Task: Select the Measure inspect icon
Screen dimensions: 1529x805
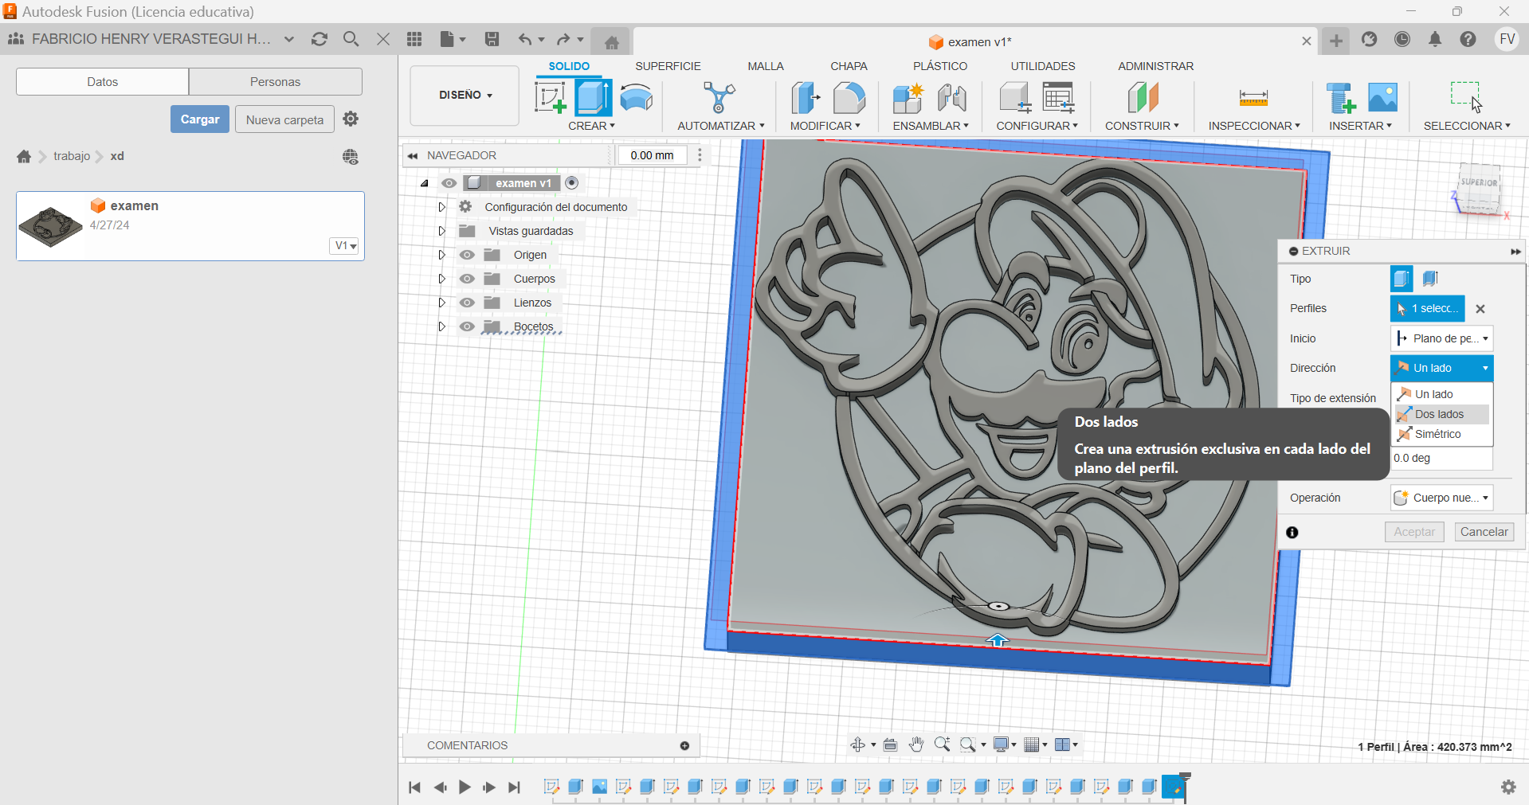Action: (x=1253, y=99)
